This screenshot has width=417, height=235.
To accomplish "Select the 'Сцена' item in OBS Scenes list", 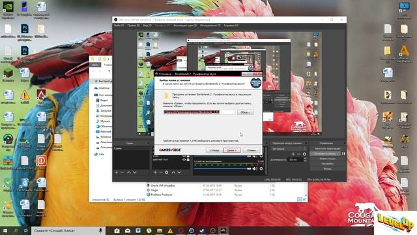I will pos(131,148).
